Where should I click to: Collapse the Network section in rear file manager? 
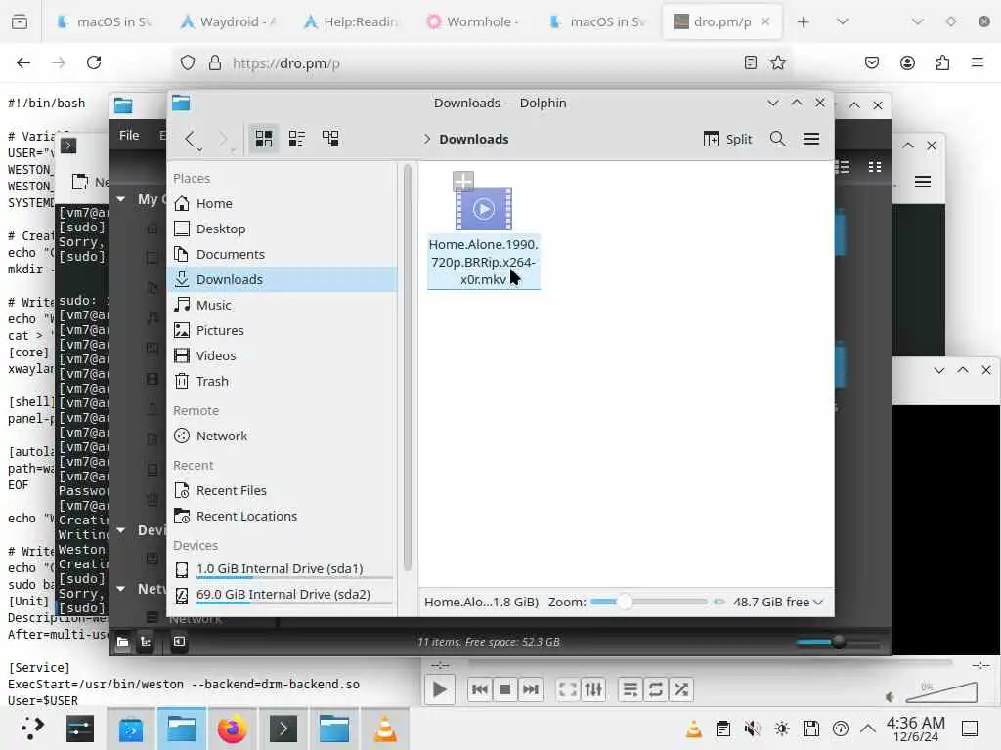(x=120, y=589)
